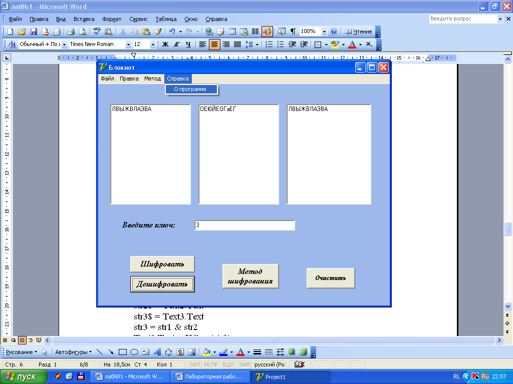
Task: Select the Rectangle drawing tool
Action: pyautogui.click(x=123, y=352)
